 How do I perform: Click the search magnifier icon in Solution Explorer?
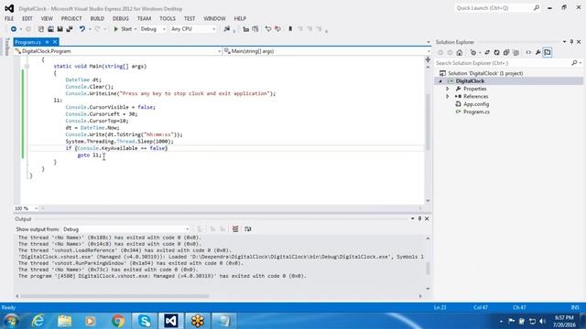(574, 63)
